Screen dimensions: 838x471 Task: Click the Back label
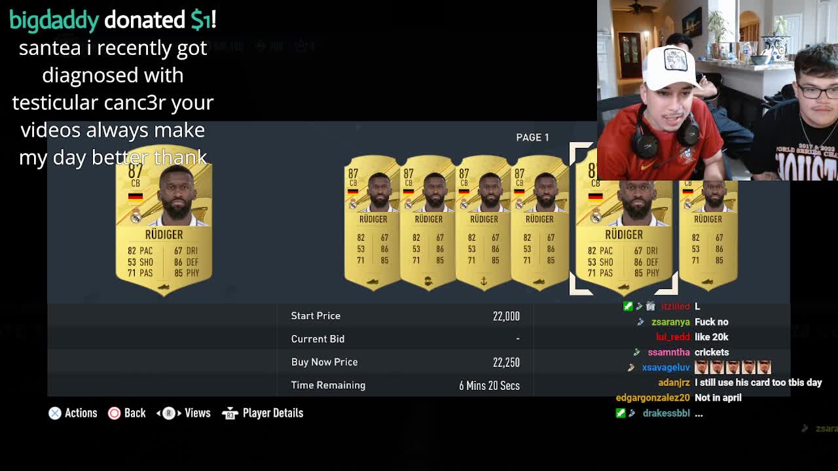135,413
